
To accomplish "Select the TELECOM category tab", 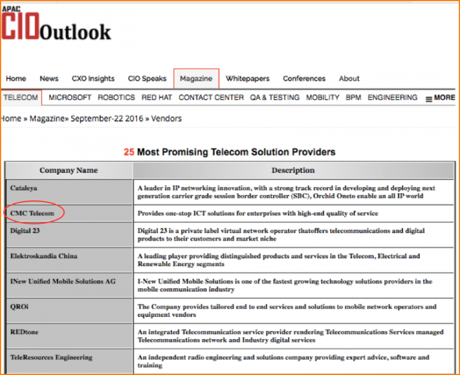I will (21, 97).
